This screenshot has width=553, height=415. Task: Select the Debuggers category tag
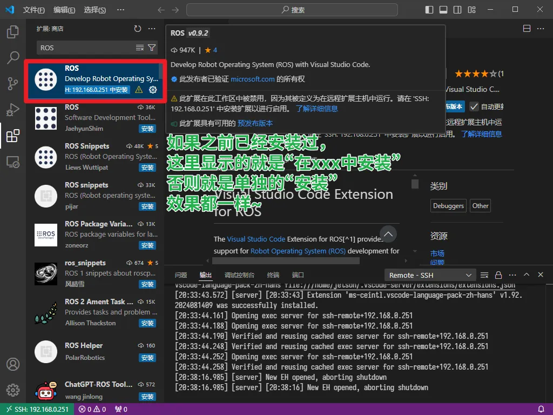click(x=448, y=206)
